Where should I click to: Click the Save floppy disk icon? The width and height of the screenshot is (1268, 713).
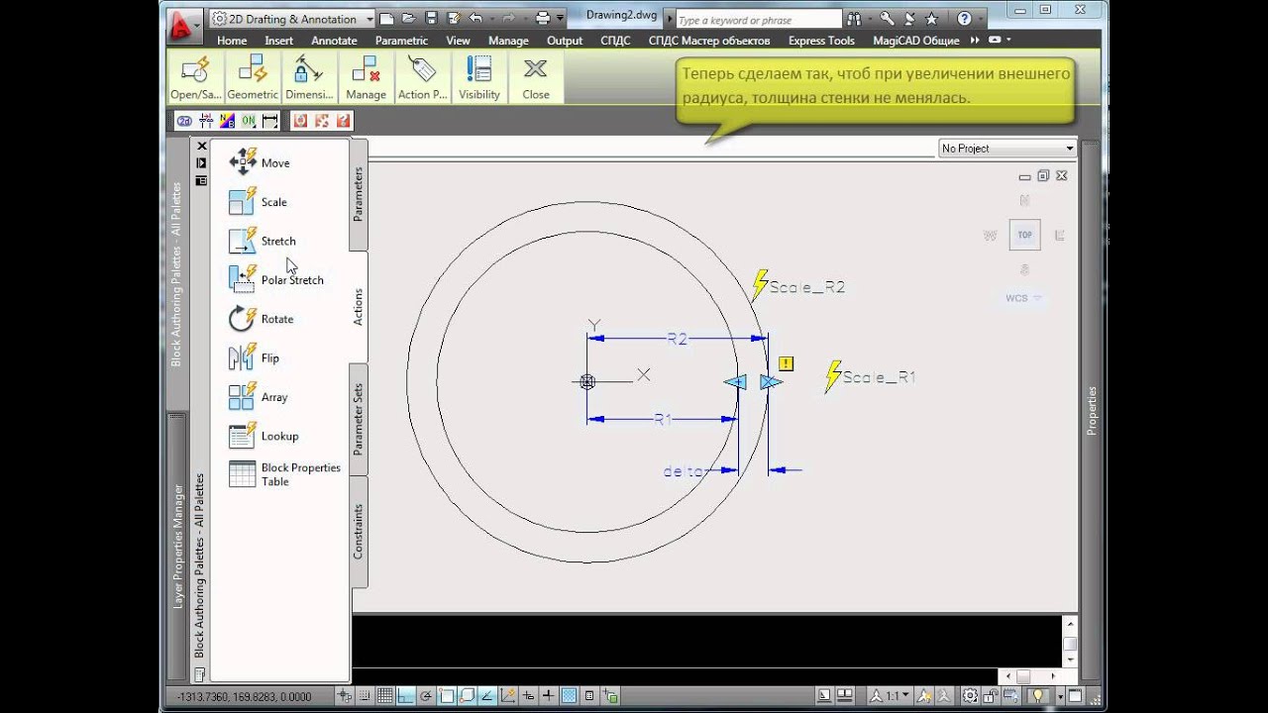431,19
